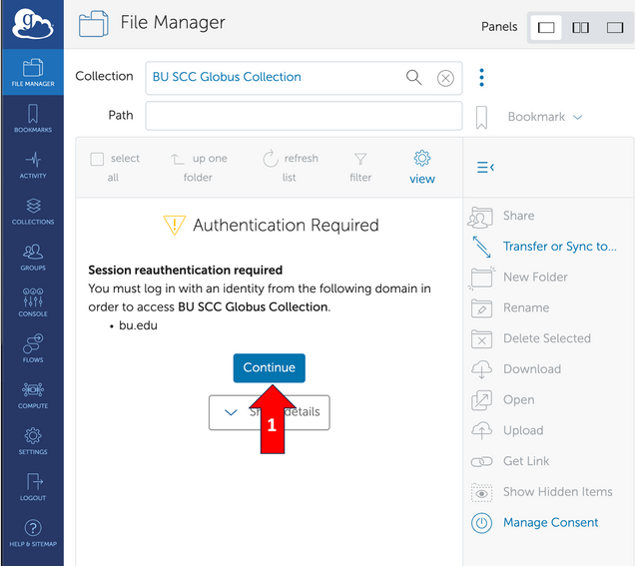635x566 pixels.
Task: Open File Manager in the sidebar
Action: [x=33, y=73]
